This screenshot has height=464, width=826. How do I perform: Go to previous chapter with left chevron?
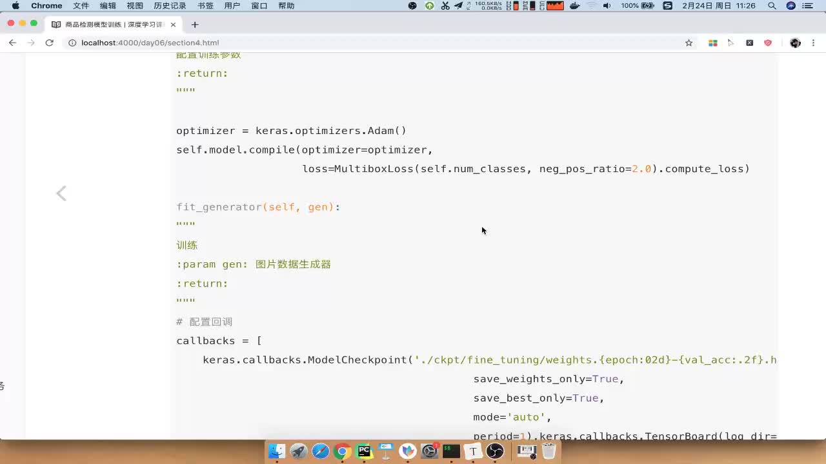pos(61,193)
